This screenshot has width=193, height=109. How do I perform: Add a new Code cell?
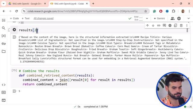click(14, 18)
